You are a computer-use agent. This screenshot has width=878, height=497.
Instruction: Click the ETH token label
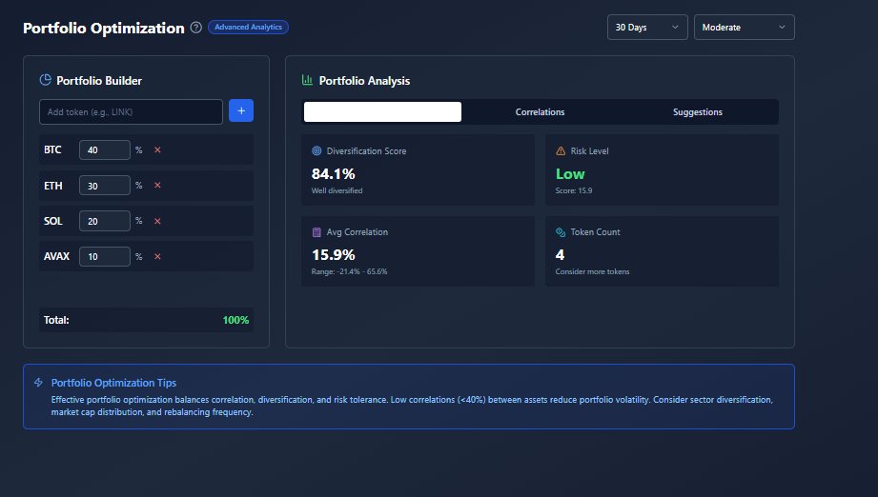(x=53, y=186)
